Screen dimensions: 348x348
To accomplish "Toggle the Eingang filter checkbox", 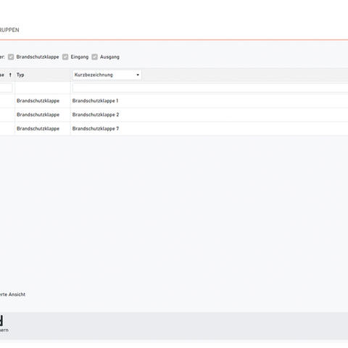I will (x=65, y=57).
